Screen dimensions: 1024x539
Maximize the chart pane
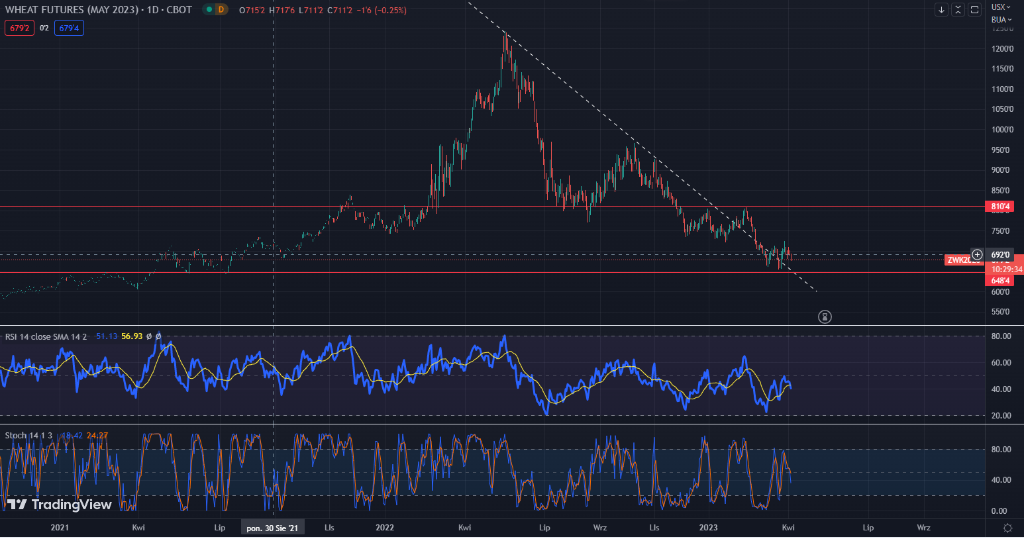tap(974, 9)
